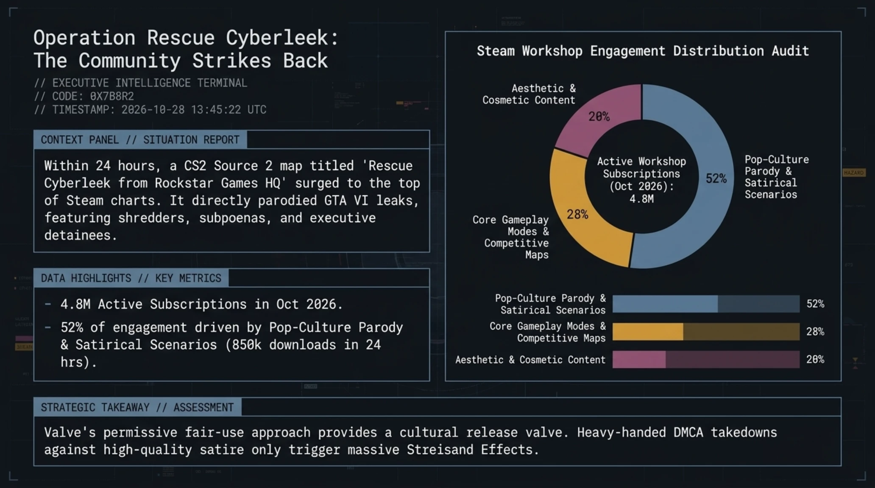Click the orange 28% donut chart segment
This screenshot has width=875, height=488.
(x=577, y=214)
